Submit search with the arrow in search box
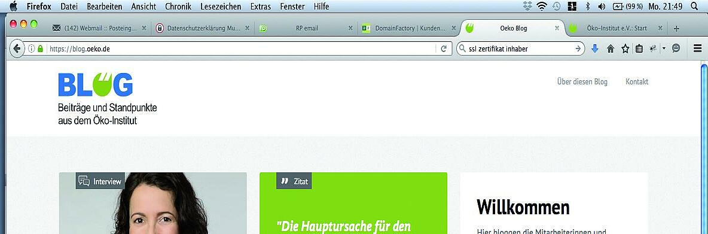The height and width of the screenshot is (234, 708). pyautogui.click(x=578, y=49)
